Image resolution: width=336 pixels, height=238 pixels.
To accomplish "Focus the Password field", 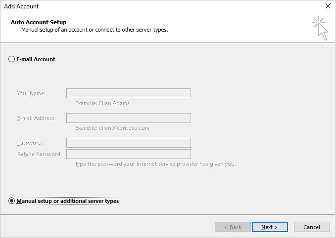I will [129, 143].
